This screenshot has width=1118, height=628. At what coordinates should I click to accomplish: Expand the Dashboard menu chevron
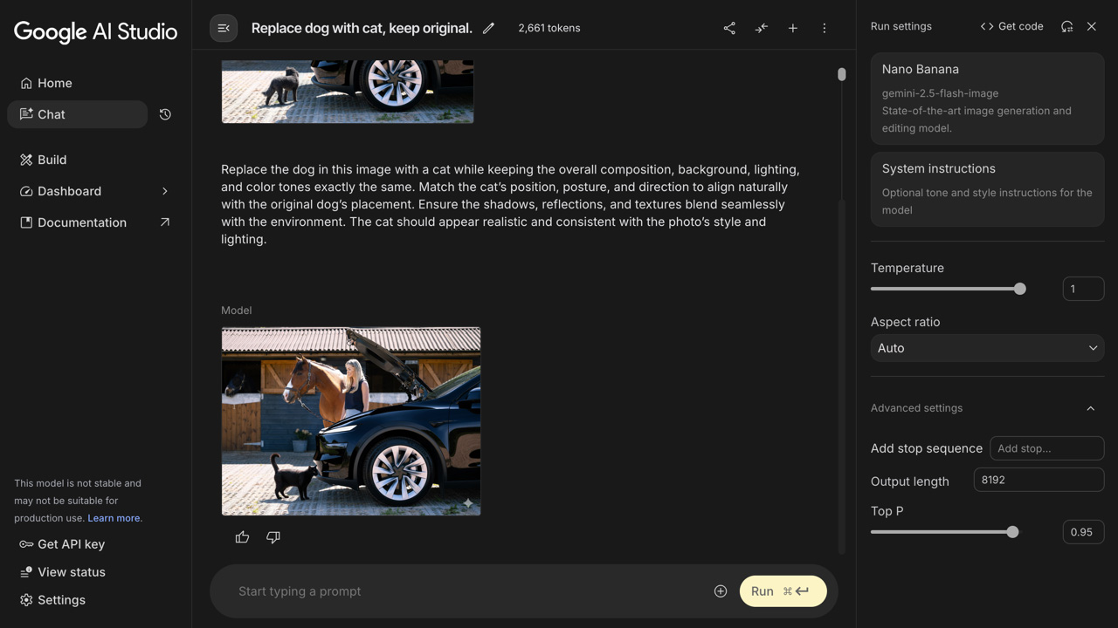[165, 191]
